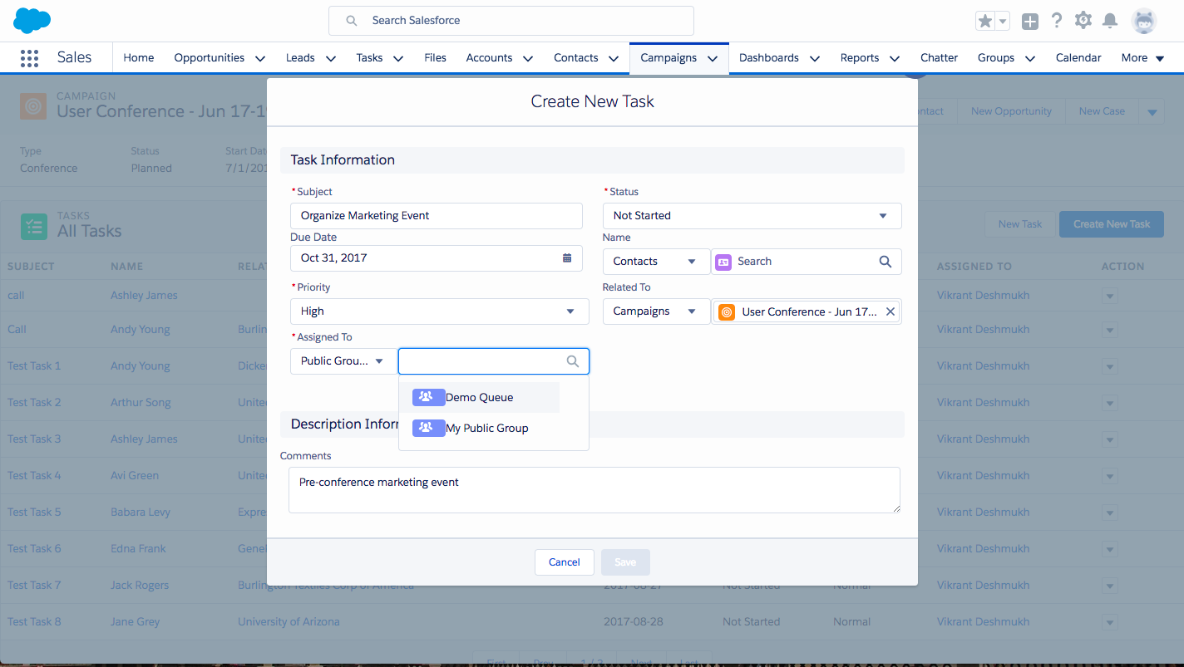Open the global actions plus icon

tap(1030, 22)
